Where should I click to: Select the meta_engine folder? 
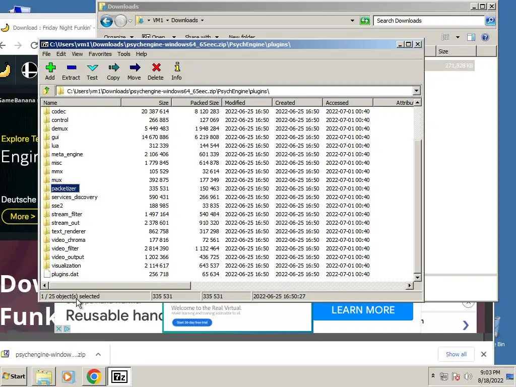tap(67, 154)
